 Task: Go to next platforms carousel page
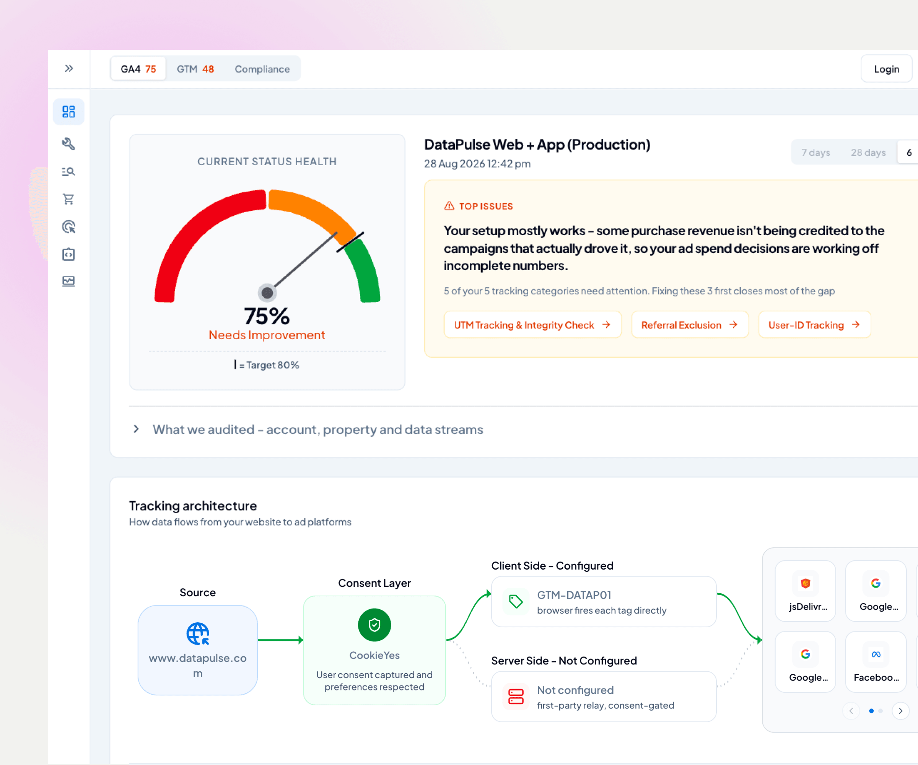pyautogui.click(x=900, y=711)
